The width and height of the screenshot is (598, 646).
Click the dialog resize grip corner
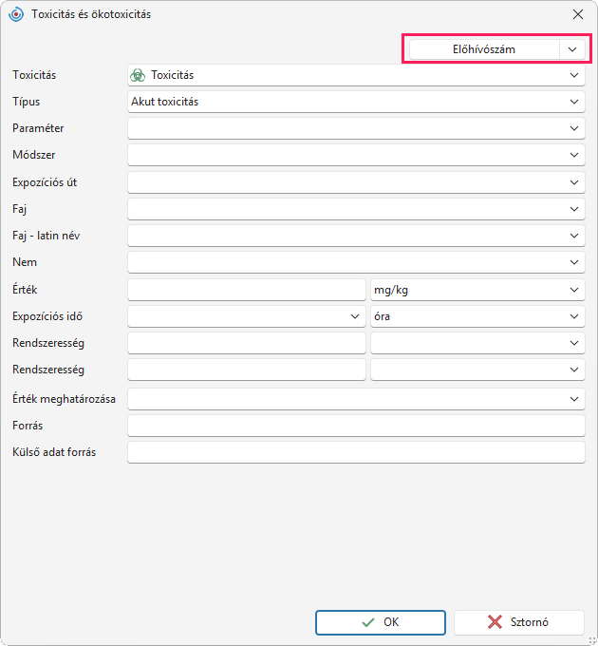pos(593,641)
